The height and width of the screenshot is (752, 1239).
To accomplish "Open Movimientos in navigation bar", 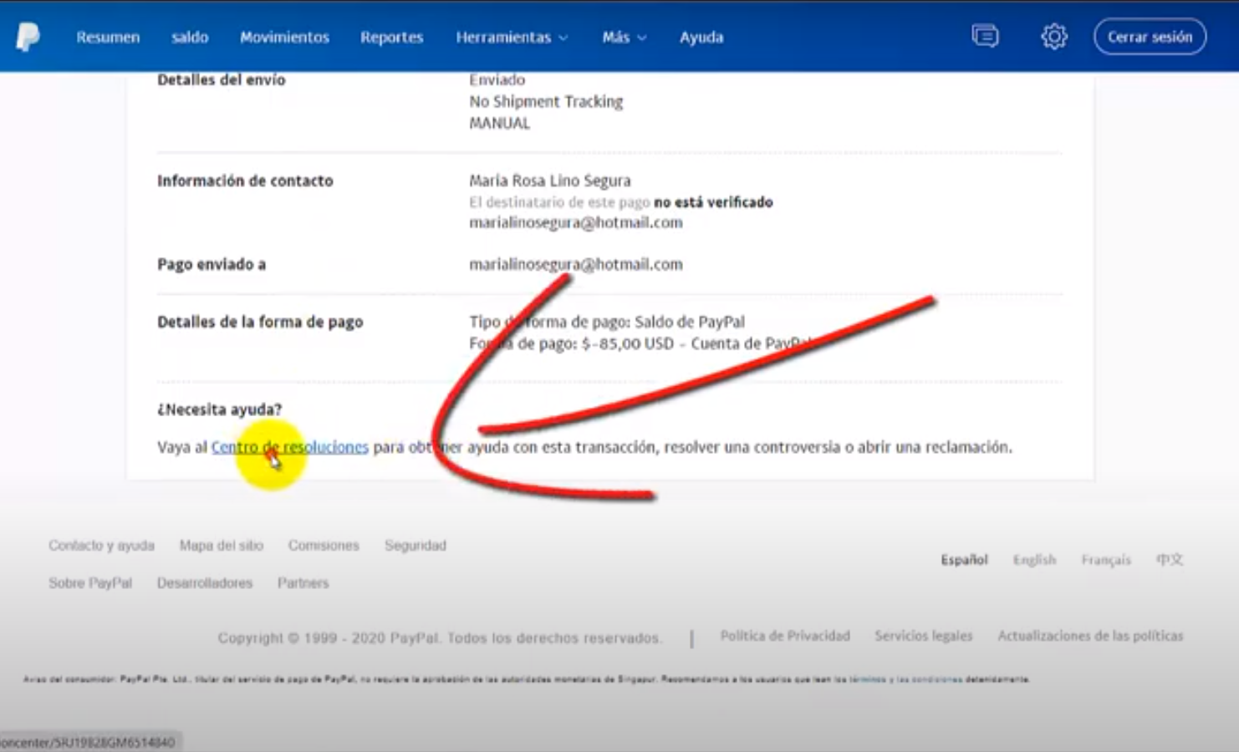I will coord(284,38).
